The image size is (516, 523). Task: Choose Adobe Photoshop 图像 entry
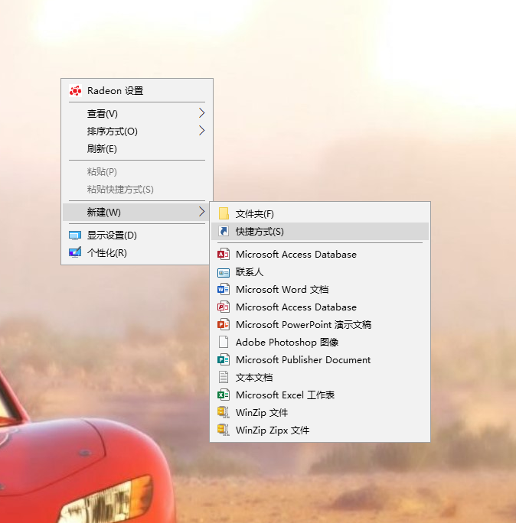click(320, 343)
